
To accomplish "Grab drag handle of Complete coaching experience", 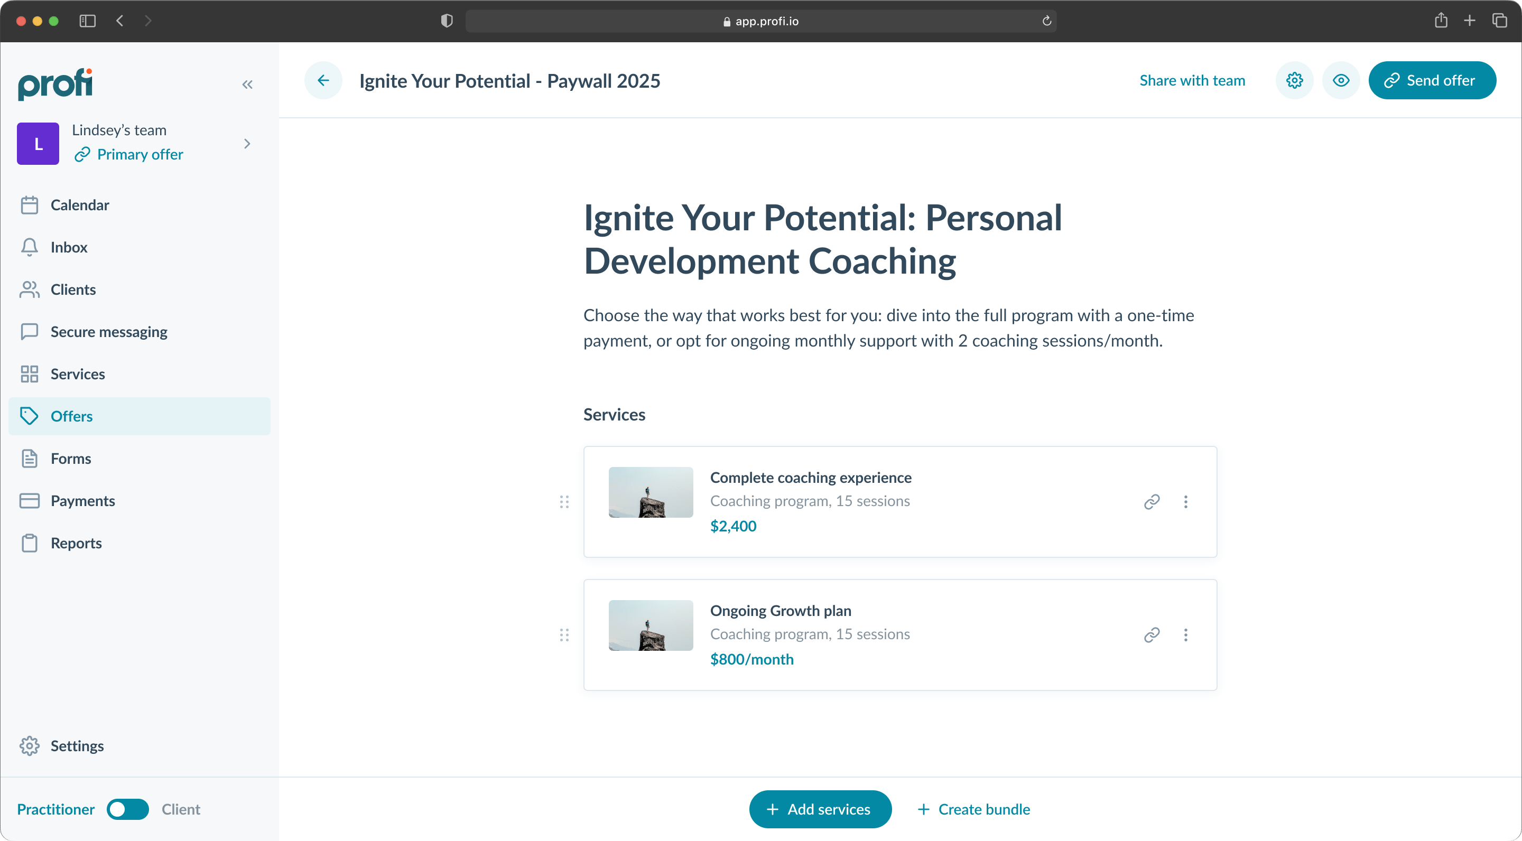I will click(x=564, y=501).
